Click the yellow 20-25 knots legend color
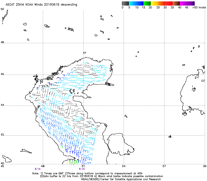This screenshot has height=181, width=207. click(x=154, y=3)
